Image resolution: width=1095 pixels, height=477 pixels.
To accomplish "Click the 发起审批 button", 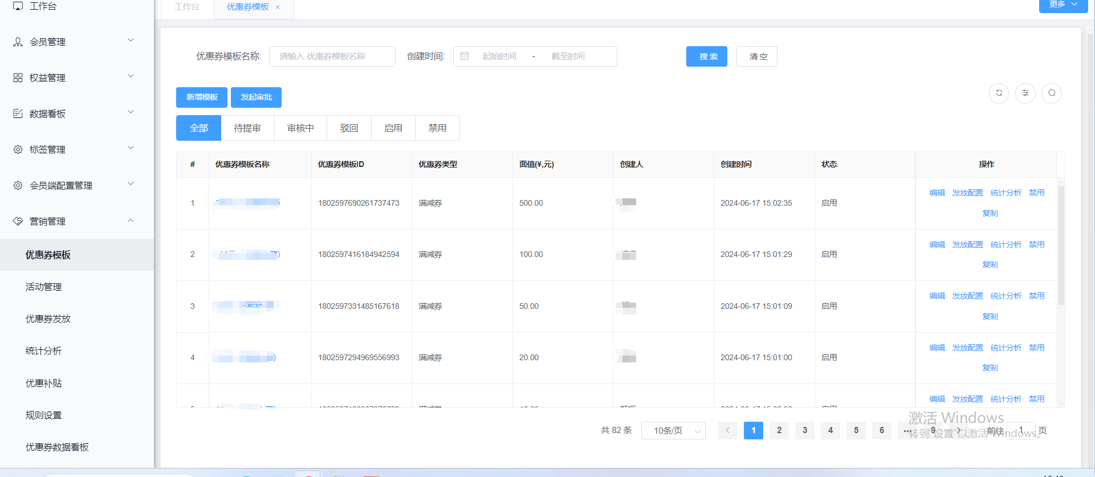I will click(256, 97).
